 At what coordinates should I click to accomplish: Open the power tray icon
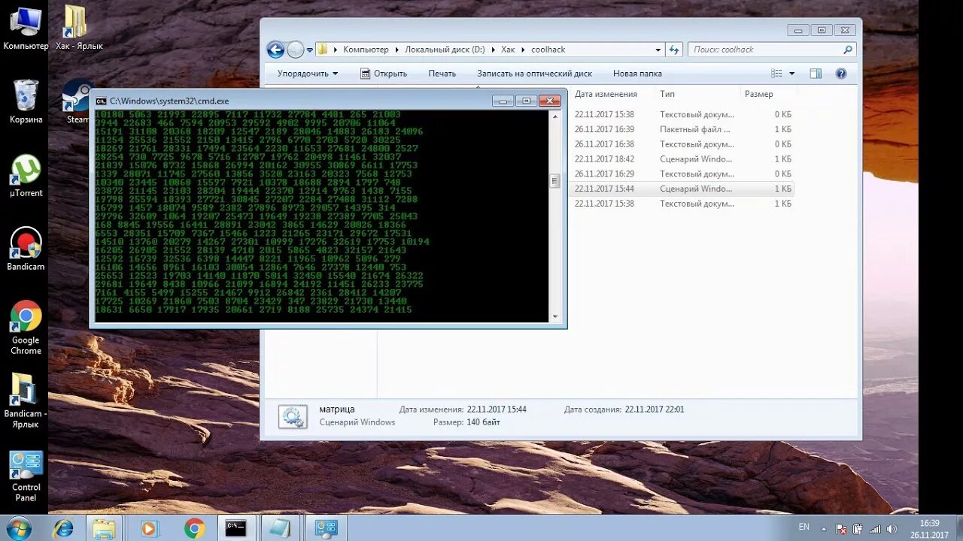pyautogui.click(x=857, y=529)
